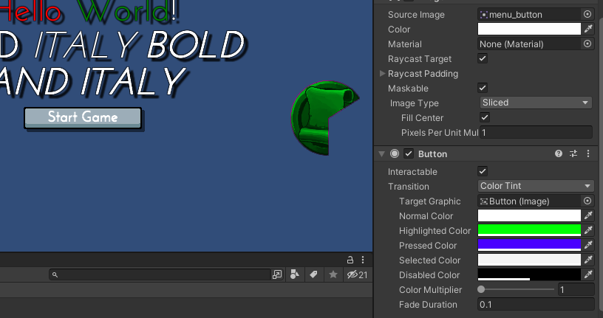Open the Material object picker
Viewport: 603px width, 318px height.
587,44
